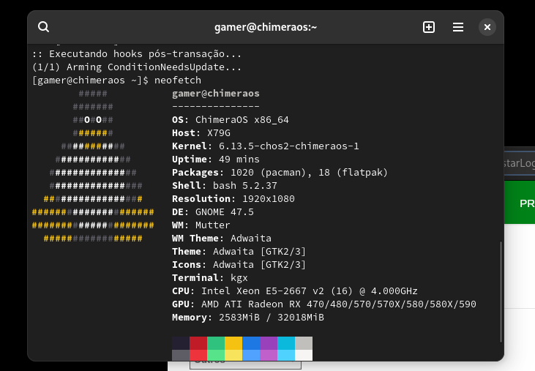Click the Terminal: kgx line

[x=210, y=278]
